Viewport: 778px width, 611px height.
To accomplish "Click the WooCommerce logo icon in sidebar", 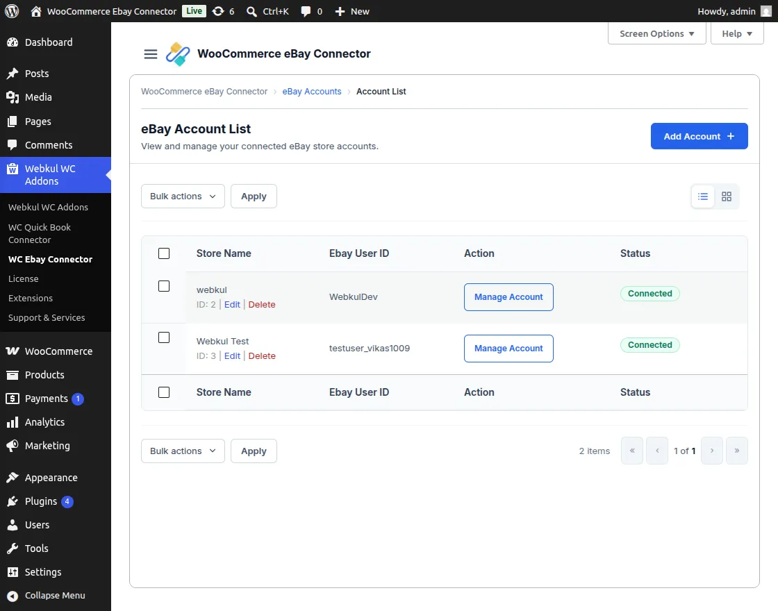I will point(13,351).
